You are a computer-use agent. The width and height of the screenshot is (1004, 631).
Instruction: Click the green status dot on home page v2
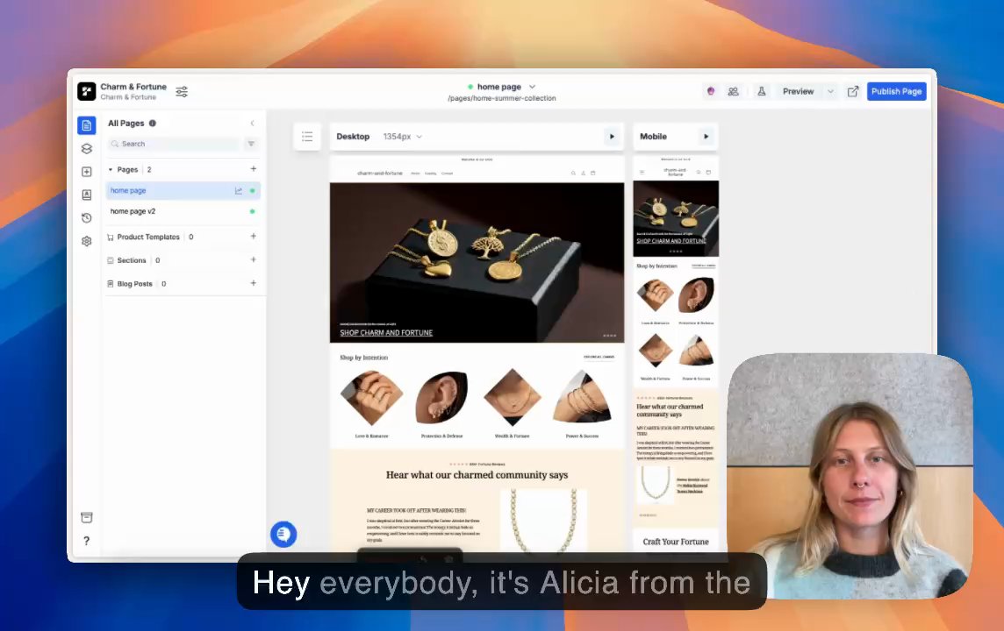tap(252, 211)
